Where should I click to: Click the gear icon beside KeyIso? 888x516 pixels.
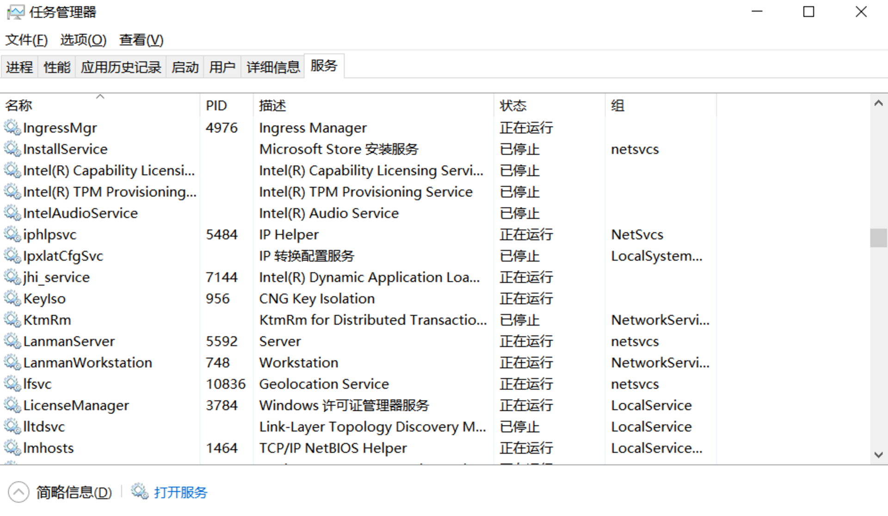(x=12, y=298)
